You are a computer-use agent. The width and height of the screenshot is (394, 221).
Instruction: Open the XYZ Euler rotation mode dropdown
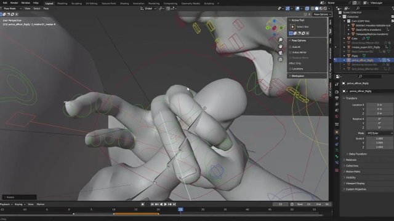(x=380, y=133)
